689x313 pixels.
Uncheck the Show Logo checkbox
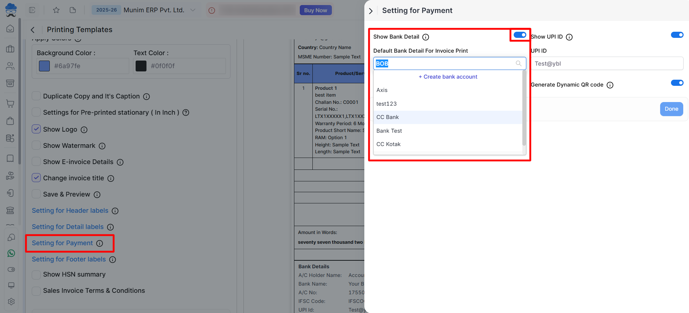[36, 129]
